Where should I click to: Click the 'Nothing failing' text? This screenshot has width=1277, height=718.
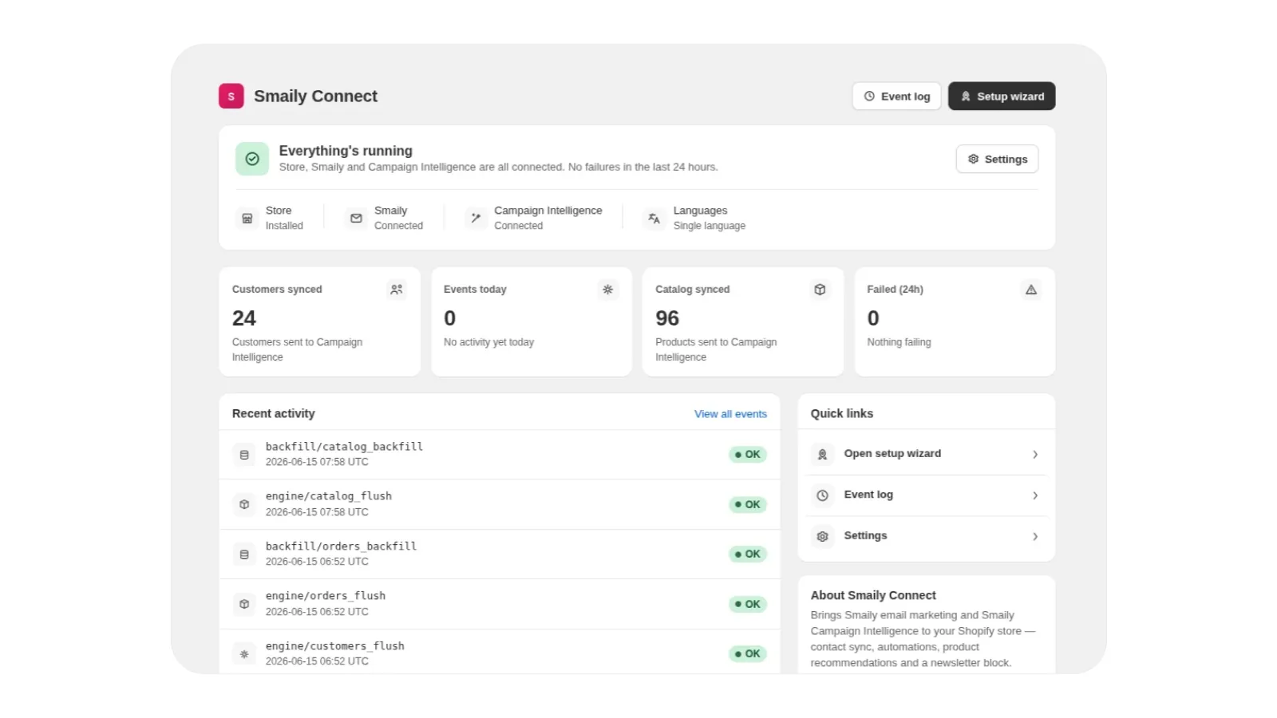(x=899, y=342)
